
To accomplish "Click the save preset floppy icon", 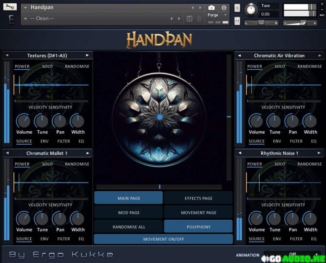I will pos(189,19).
